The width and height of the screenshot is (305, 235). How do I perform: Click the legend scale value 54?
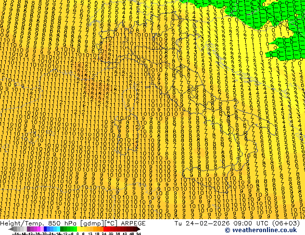click(x=139, y=234)
